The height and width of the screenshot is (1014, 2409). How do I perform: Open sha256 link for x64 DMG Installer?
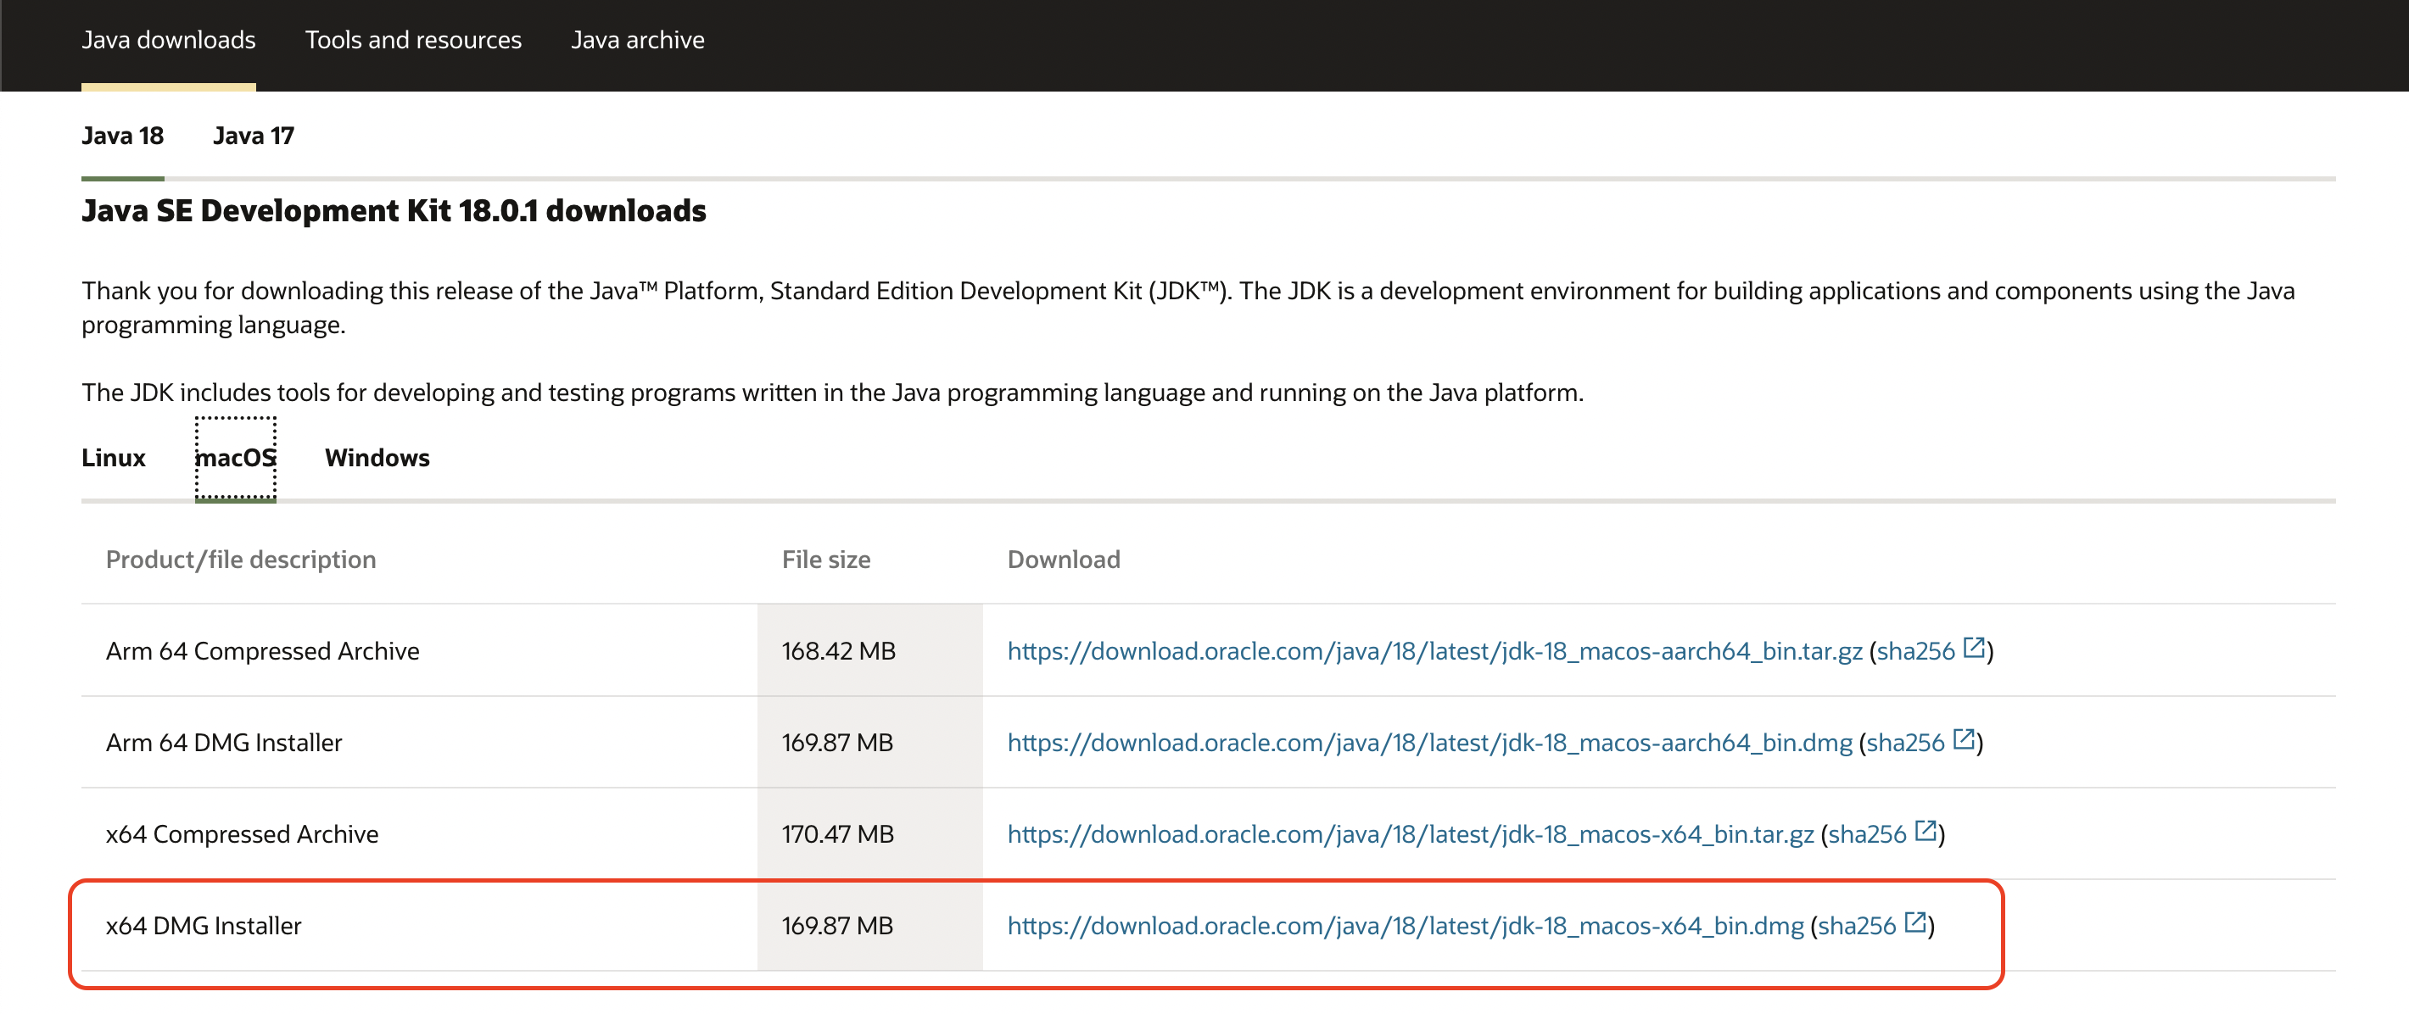[1858, 925]
